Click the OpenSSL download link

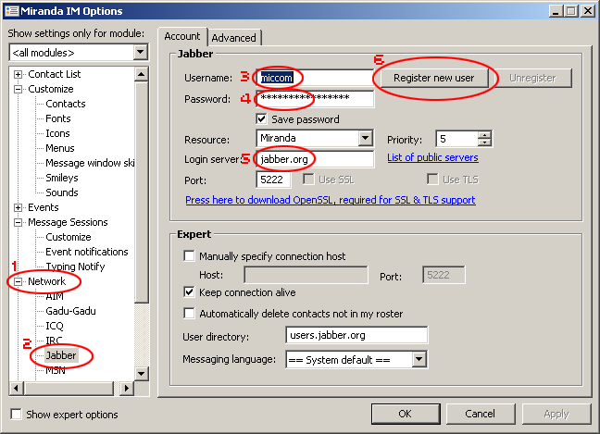(x=331, y=200)
